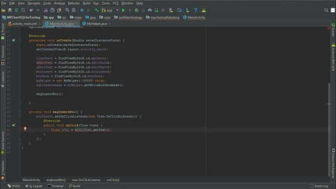Open the Build tool window
336x189 pixels.
75,186
